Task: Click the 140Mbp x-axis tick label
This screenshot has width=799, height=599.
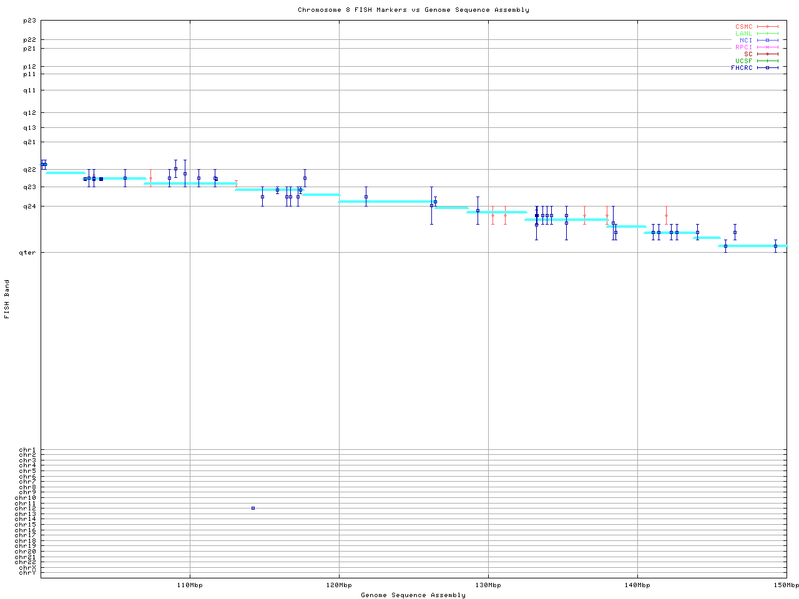Action: 637,585
